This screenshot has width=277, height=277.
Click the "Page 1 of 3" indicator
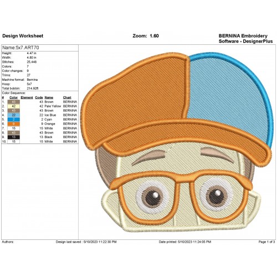pos(266,242)
